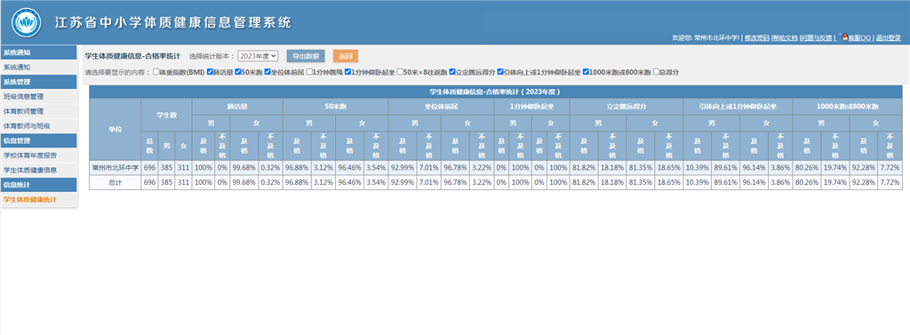This screenshot has width=910, height=335.
Task: Enable the 总得分 checkbox
Action: [x=656, y=73]
